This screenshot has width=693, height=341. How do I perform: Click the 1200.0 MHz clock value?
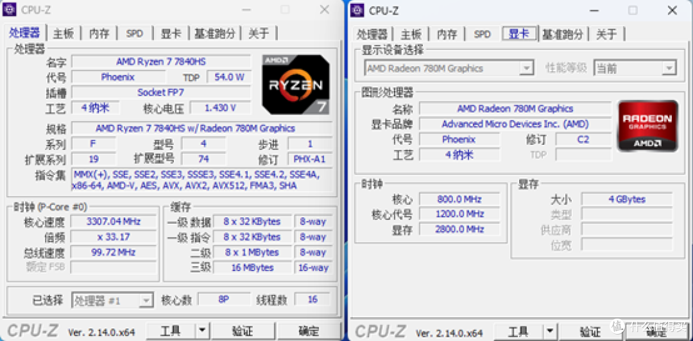coord(459,214)
